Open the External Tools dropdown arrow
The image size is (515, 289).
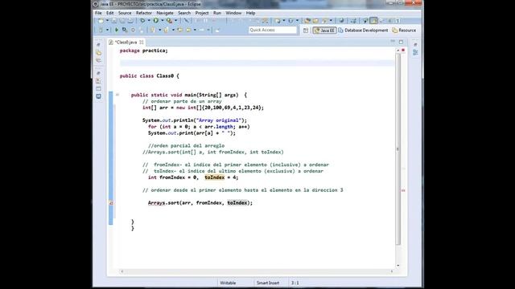coord(175,21)
